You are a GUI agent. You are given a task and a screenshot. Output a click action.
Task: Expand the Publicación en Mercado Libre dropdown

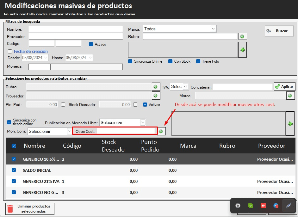click(x=122, y=122)
